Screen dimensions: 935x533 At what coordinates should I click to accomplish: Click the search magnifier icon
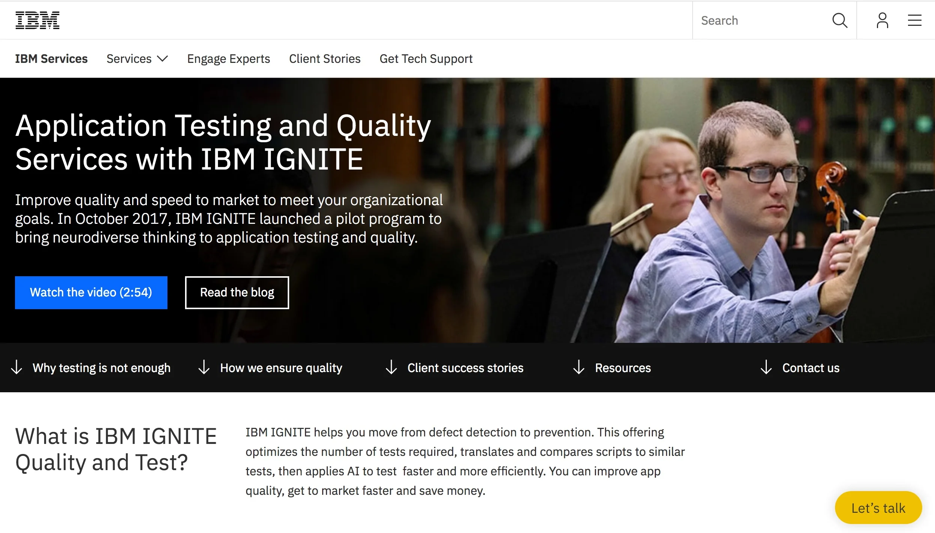839,20
